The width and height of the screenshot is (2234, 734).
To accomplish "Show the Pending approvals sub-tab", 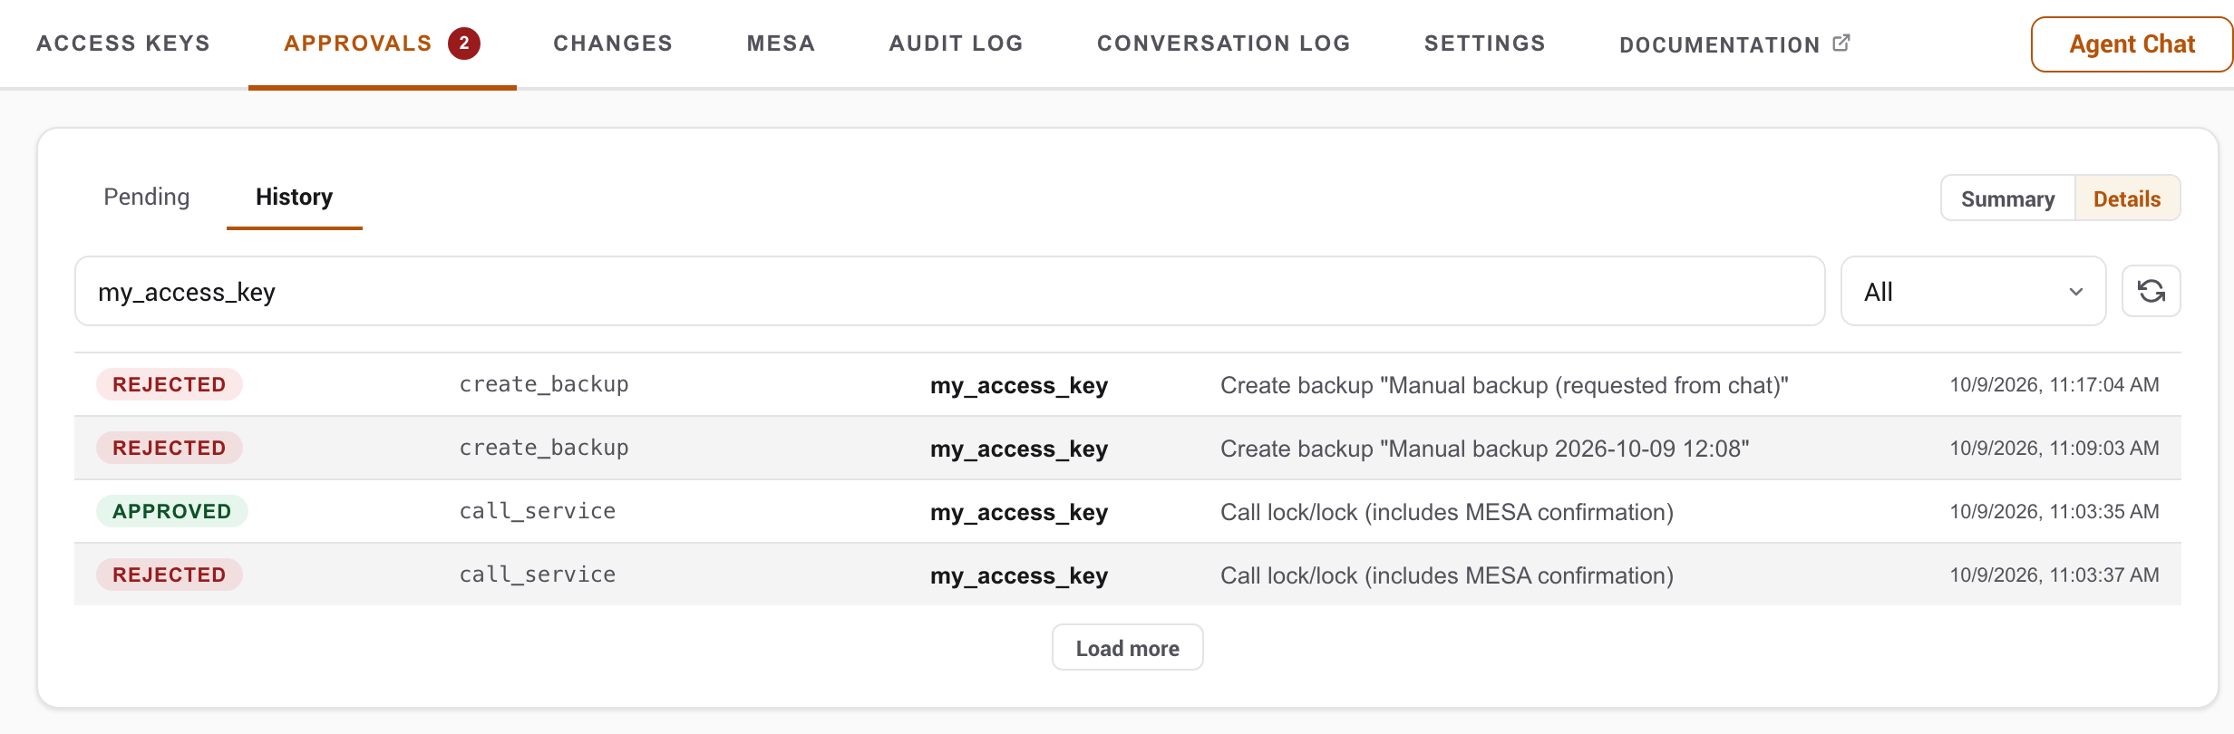I will click(147, 197).
